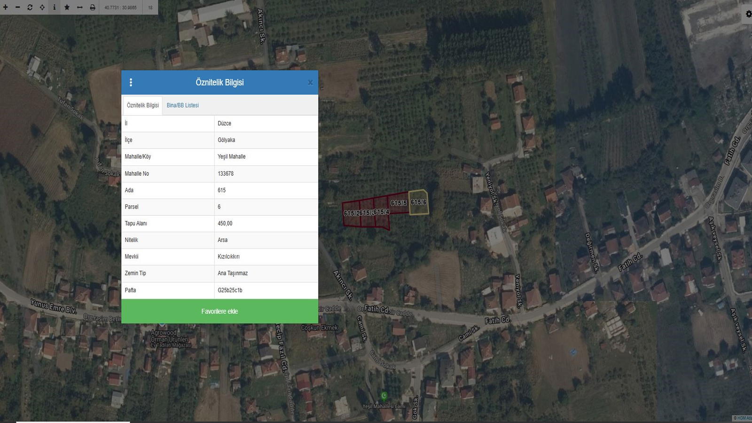Screen dimensions: 752x423
Task: Zoom in with the plus icon
Action: 6,7
